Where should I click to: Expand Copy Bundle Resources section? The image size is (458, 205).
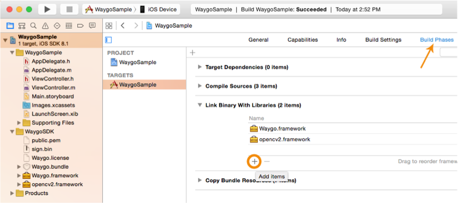(x=200, y=180)
